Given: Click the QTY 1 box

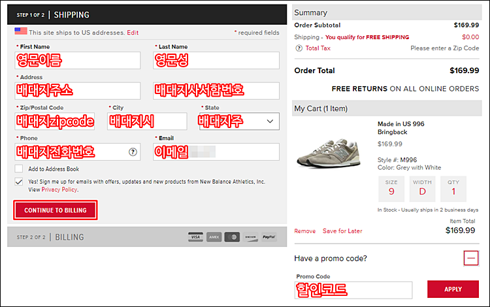Looking at the screenshot, I should pos(453,189).
